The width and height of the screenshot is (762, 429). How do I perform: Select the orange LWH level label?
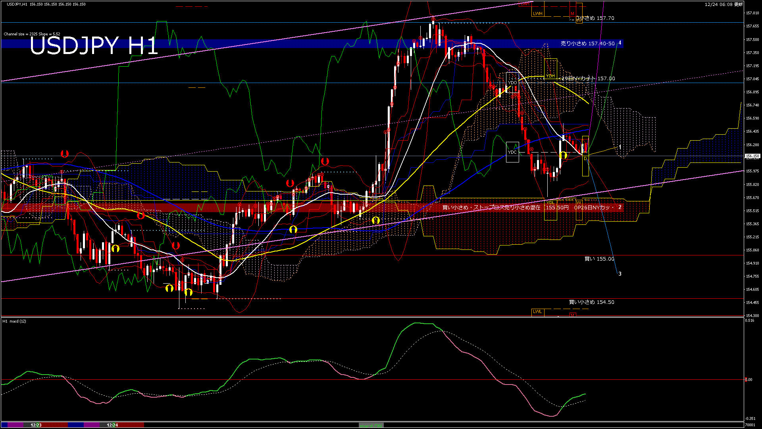tap(537, 14)
